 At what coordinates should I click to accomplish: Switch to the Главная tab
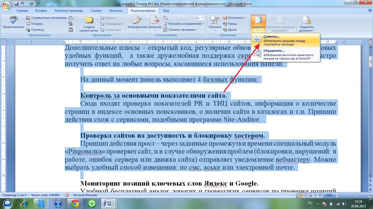(x=22, y=11)
